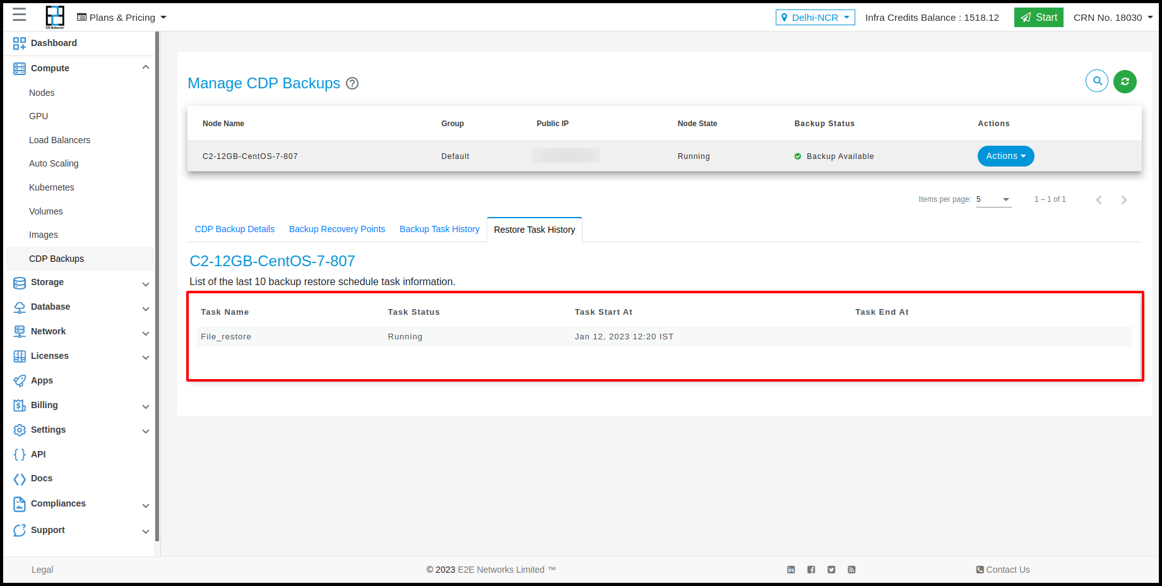1162x586 pixels.
Task: Click the Settings gear icon
Action: (20, 430)
